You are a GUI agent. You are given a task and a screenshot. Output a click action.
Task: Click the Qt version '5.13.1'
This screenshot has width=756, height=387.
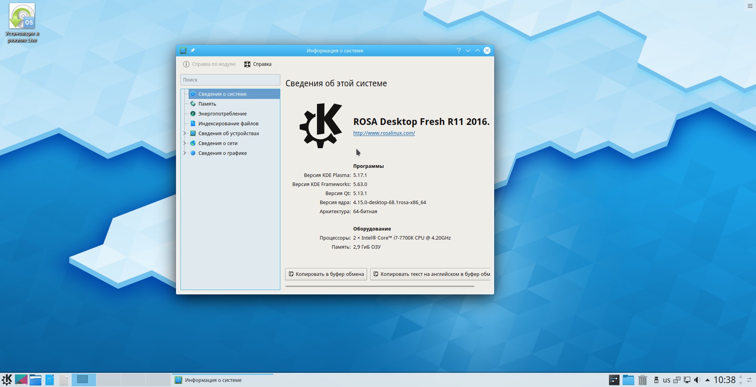(x=360, y=193)
